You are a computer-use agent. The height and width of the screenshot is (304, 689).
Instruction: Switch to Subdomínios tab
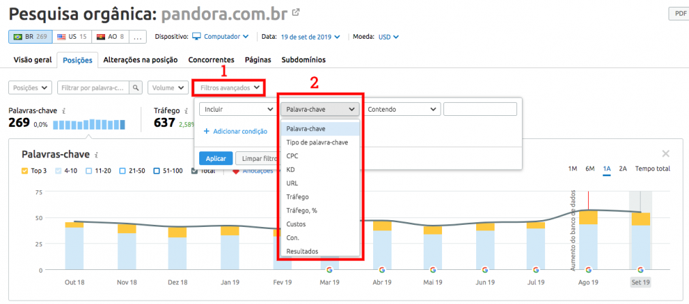303,60
